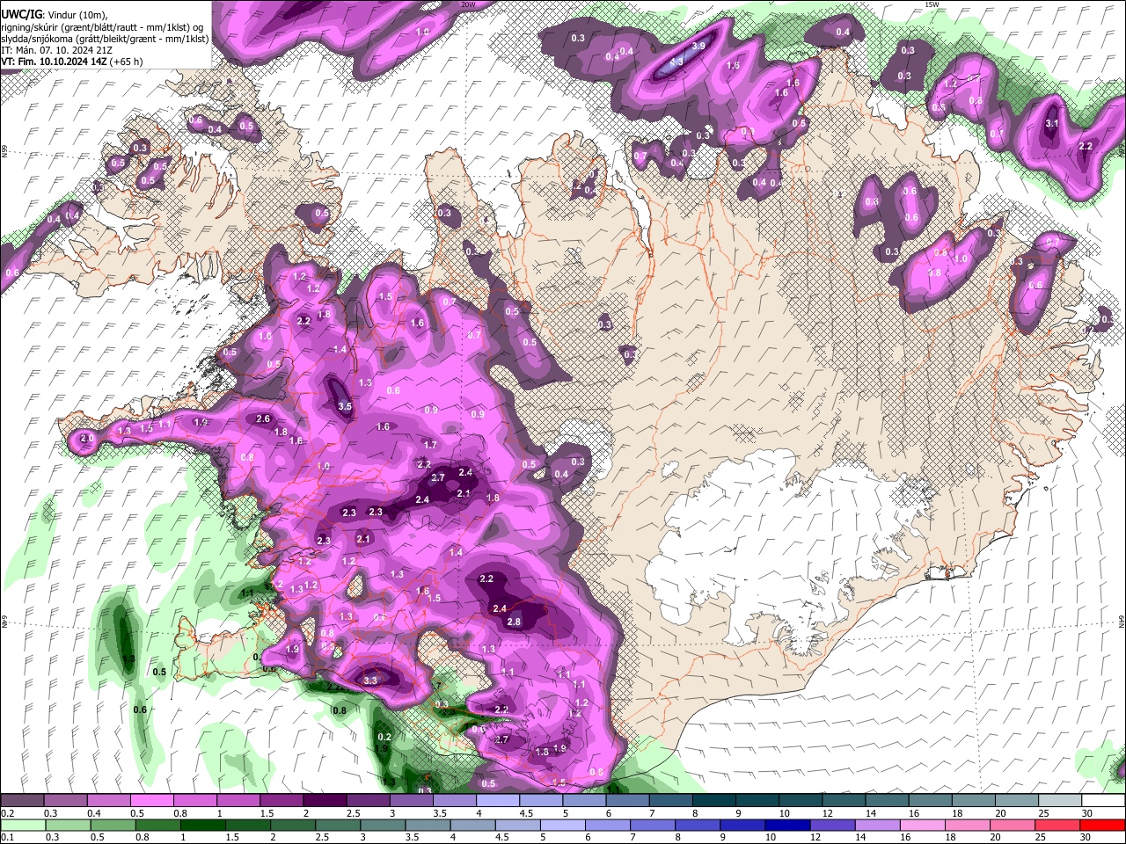Click the '3.3' snowfall value on the map
Image resolution: width=1126 pixels, height=844 pixels.
369,680
